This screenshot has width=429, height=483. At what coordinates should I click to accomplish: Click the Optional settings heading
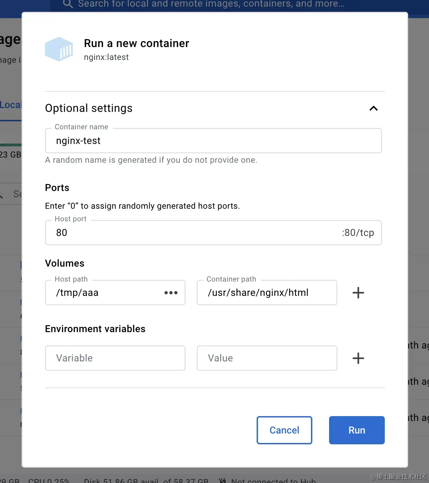(89, 108)
